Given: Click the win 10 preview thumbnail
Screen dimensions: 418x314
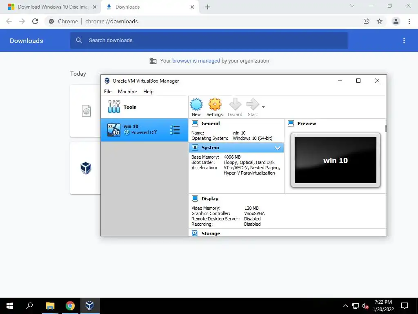Looking at the screenshot, I should [336, 160].
